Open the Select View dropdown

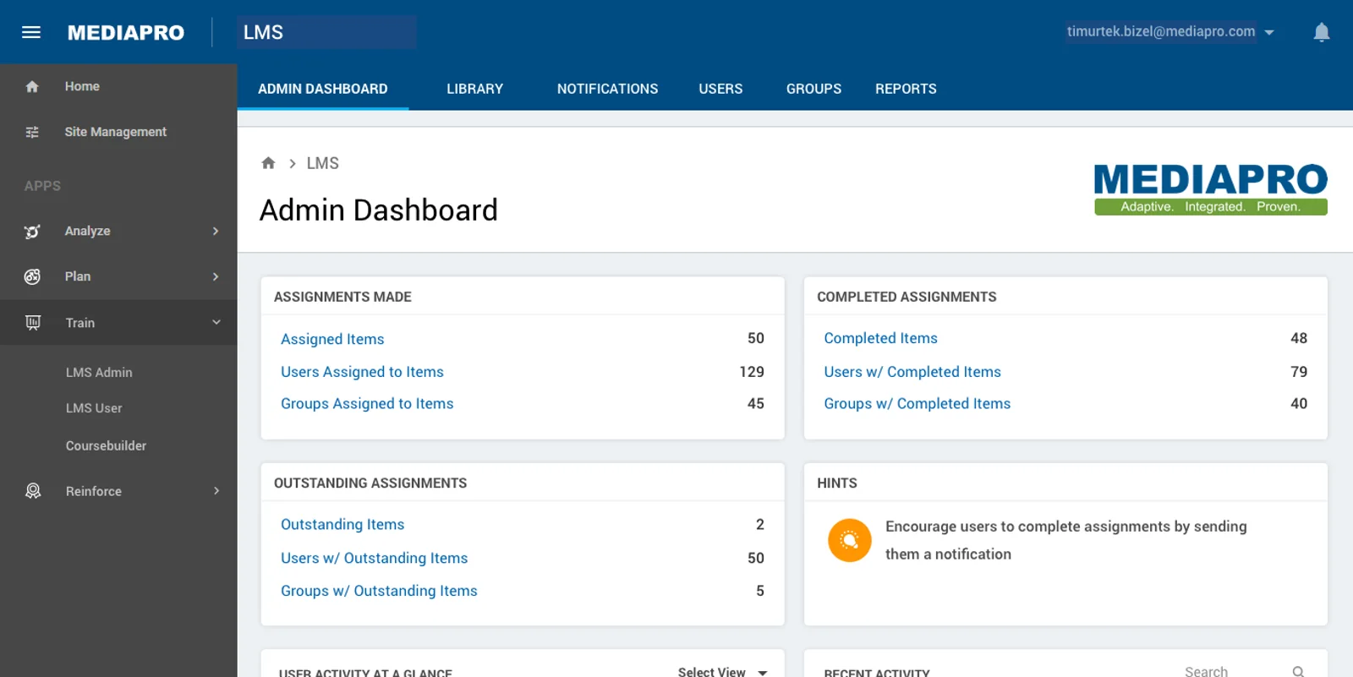coord(722,671)
